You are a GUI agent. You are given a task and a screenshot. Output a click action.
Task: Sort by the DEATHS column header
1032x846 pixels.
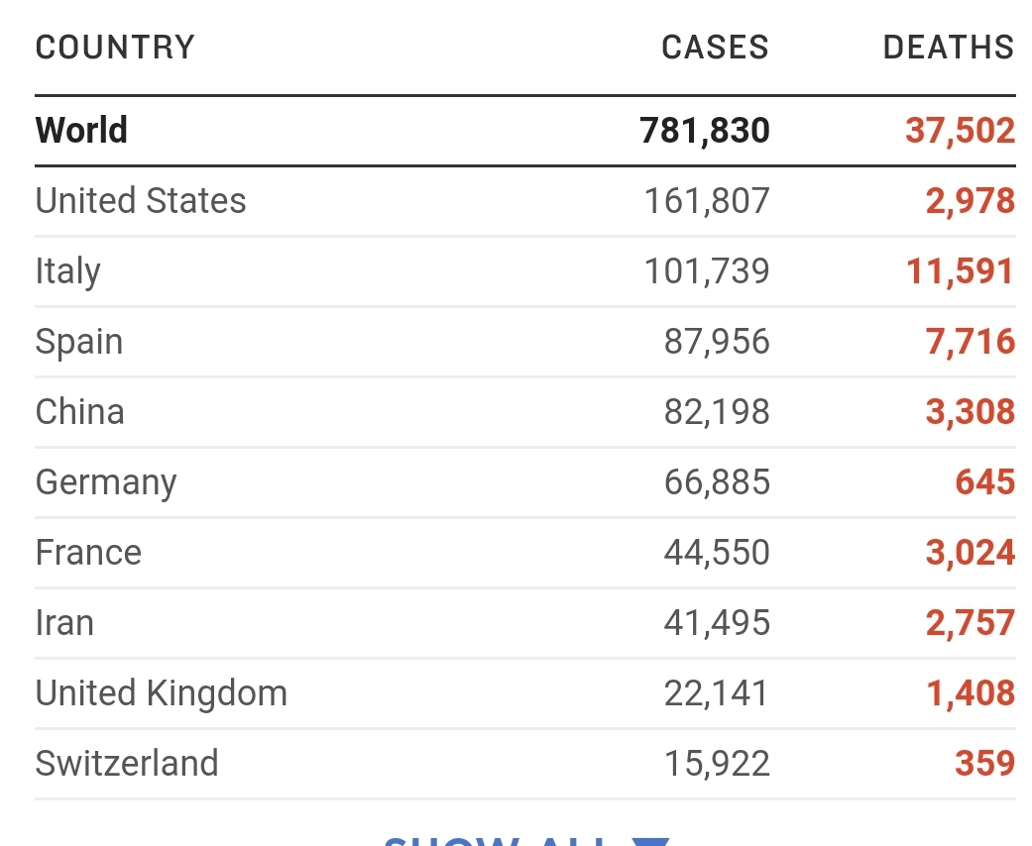pos(949,48)
